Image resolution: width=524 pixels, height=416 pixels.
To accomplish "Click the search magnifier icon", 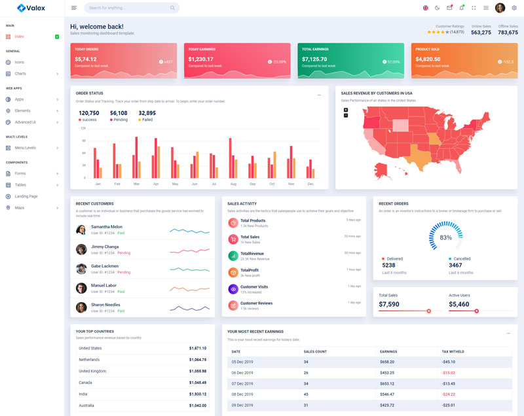I will (172, 8).
